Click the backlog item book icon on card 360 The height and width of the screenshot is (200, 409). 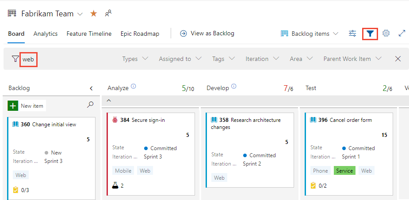click(x=15, y=124)
